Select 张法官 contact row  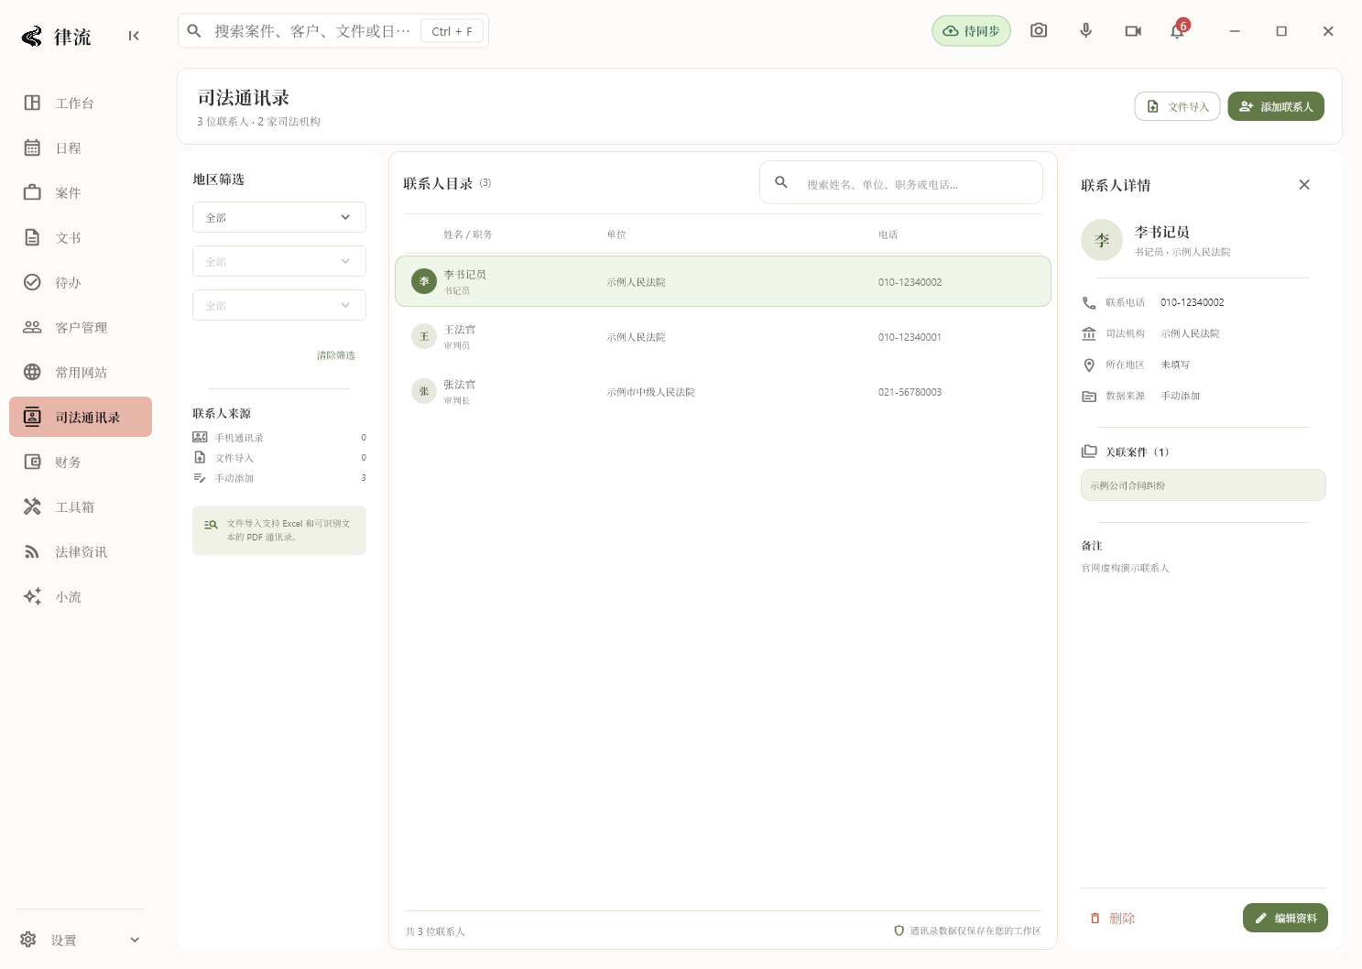[x=723, y=391]
